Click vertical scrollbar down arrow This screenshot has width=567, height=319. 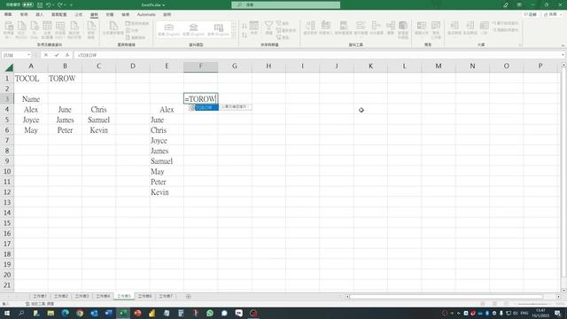563,291
